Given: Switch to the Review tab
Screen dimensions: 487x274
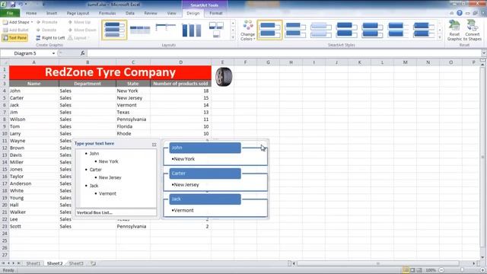Looking at the screenshot, I should [x=151, y=13].
